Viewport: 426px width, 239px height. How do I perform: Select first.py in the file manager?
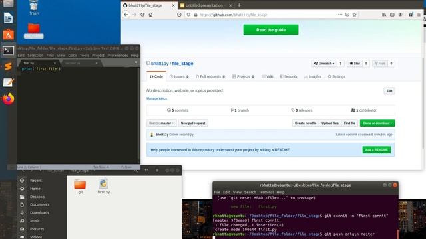pyautogui.click(x=104, y=186)
